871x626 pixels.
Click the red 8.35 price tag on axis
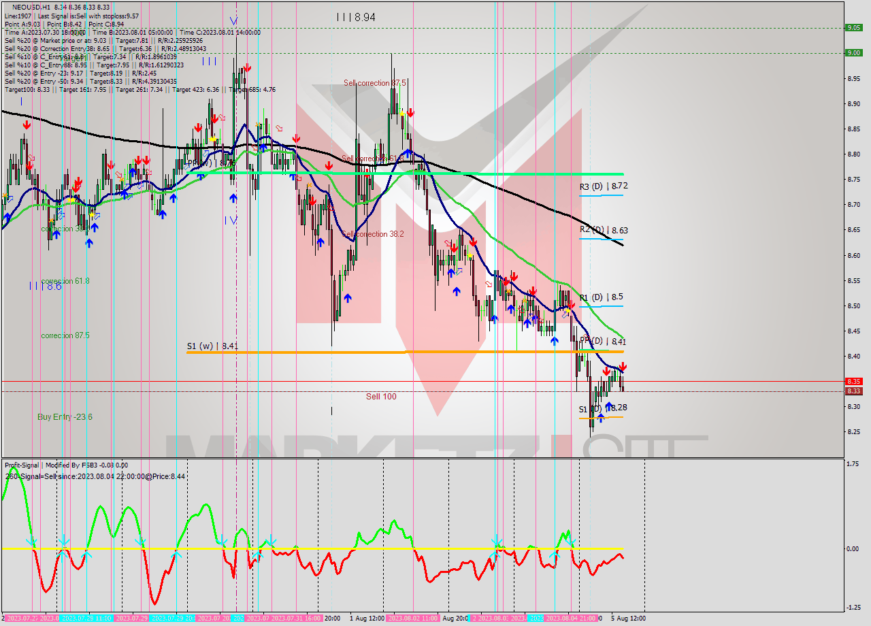[853, 382]
